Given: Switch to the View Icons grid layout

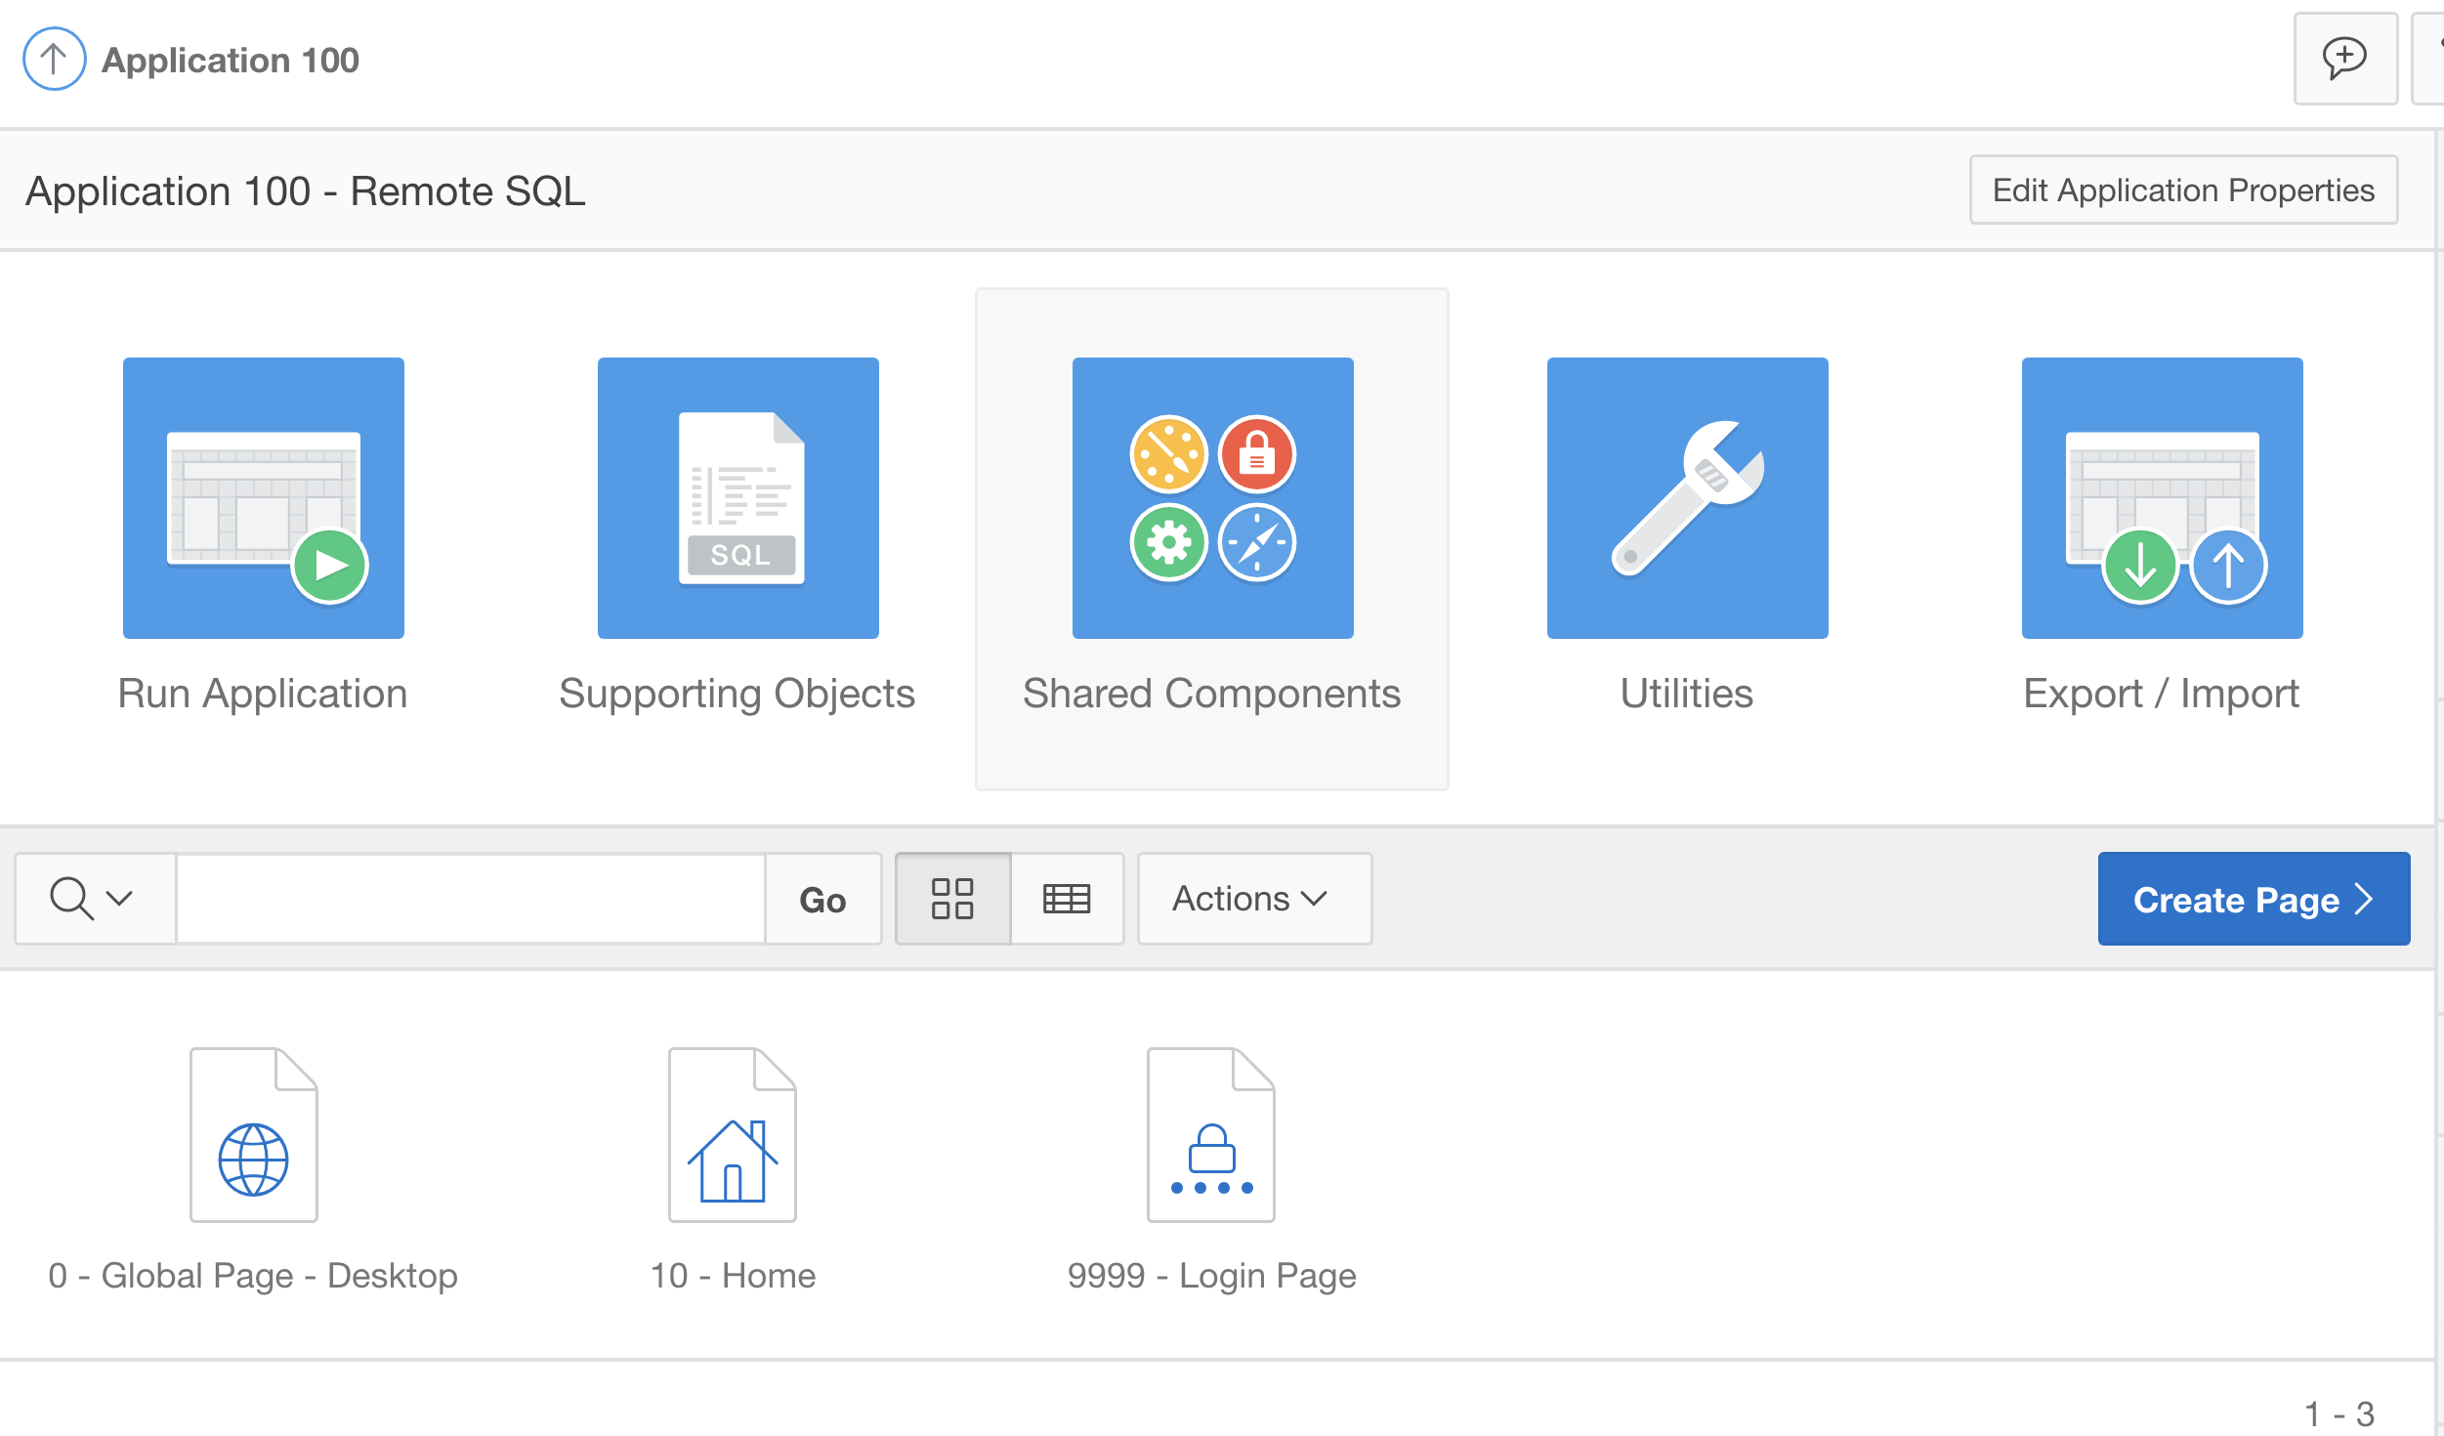Looking at the screenshot, I should click(x=952, y=899).
